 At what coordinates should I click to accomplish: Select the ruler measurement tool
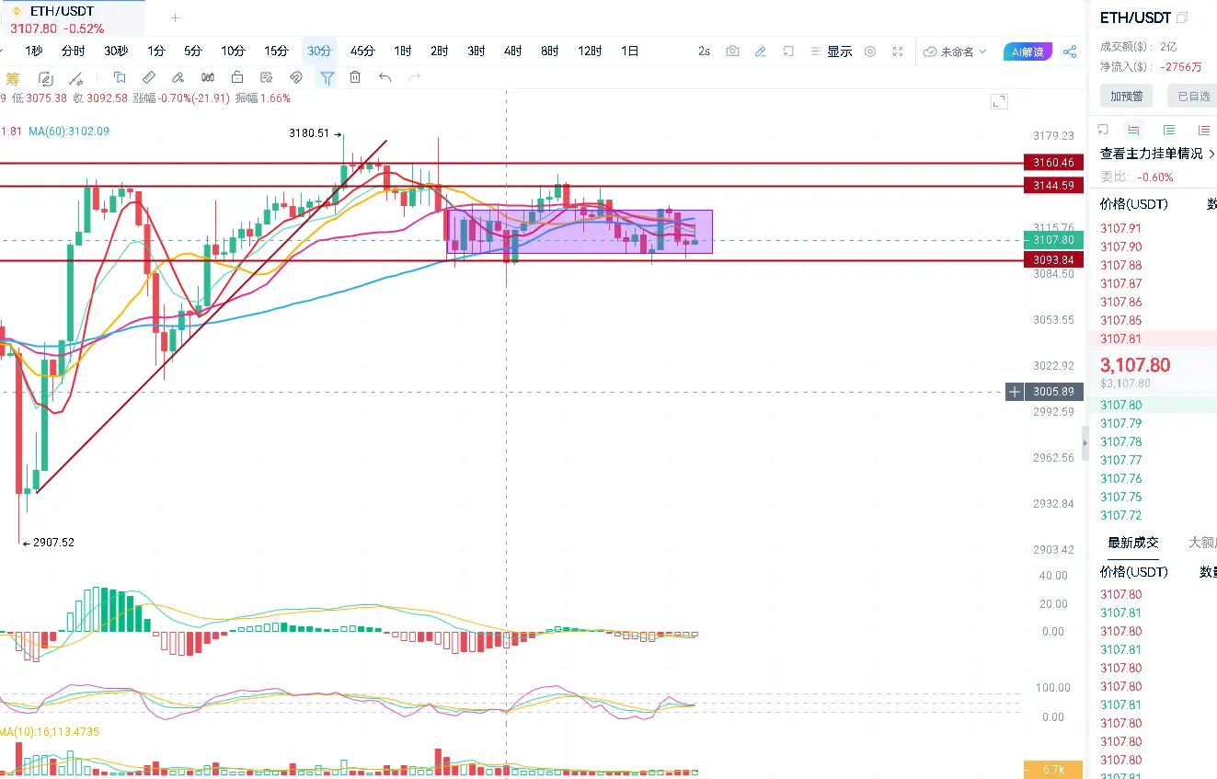coord(149,77)
